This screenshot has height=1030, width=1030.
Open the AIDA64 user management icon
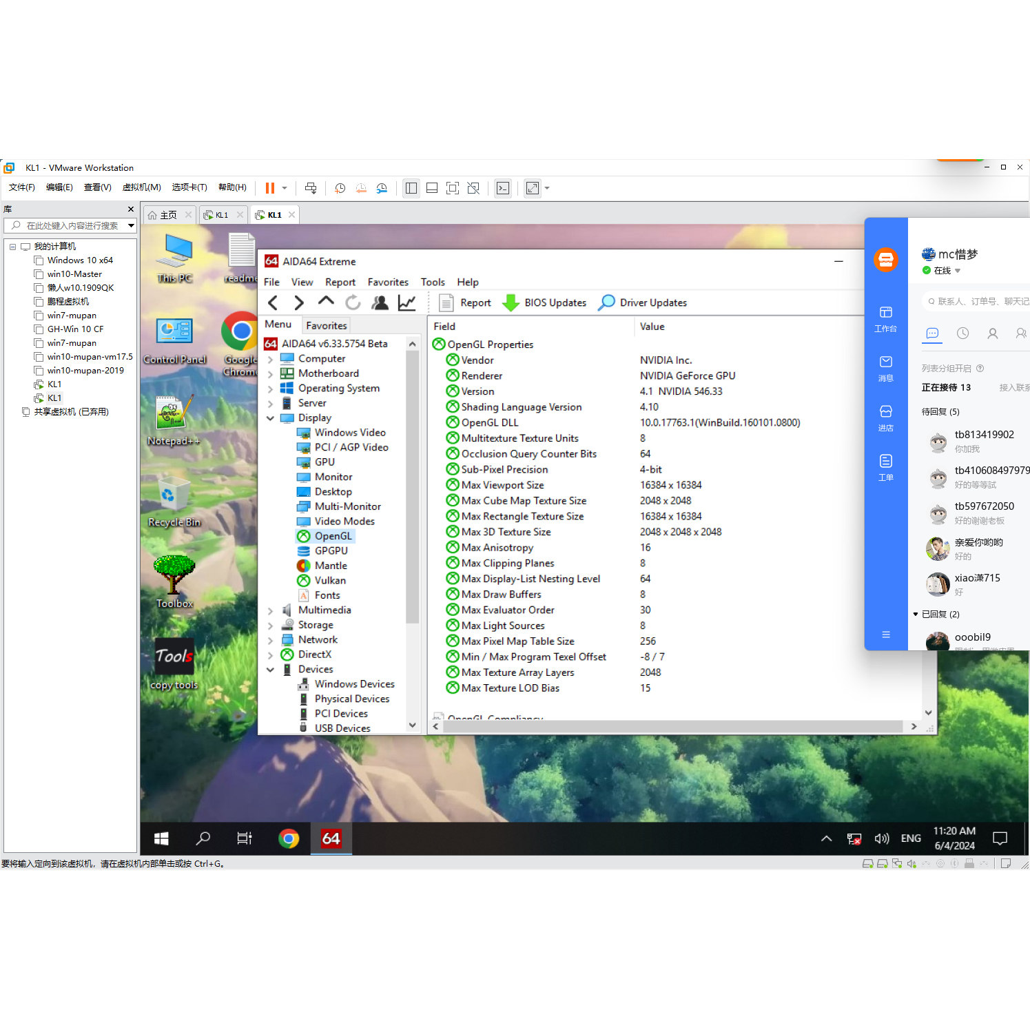click(x=380, y=302)
